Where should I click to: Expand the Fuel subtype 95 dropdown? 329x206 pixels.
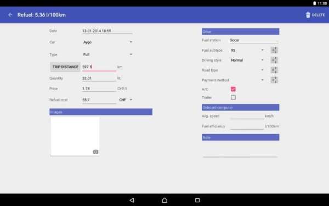pos(247,50)
